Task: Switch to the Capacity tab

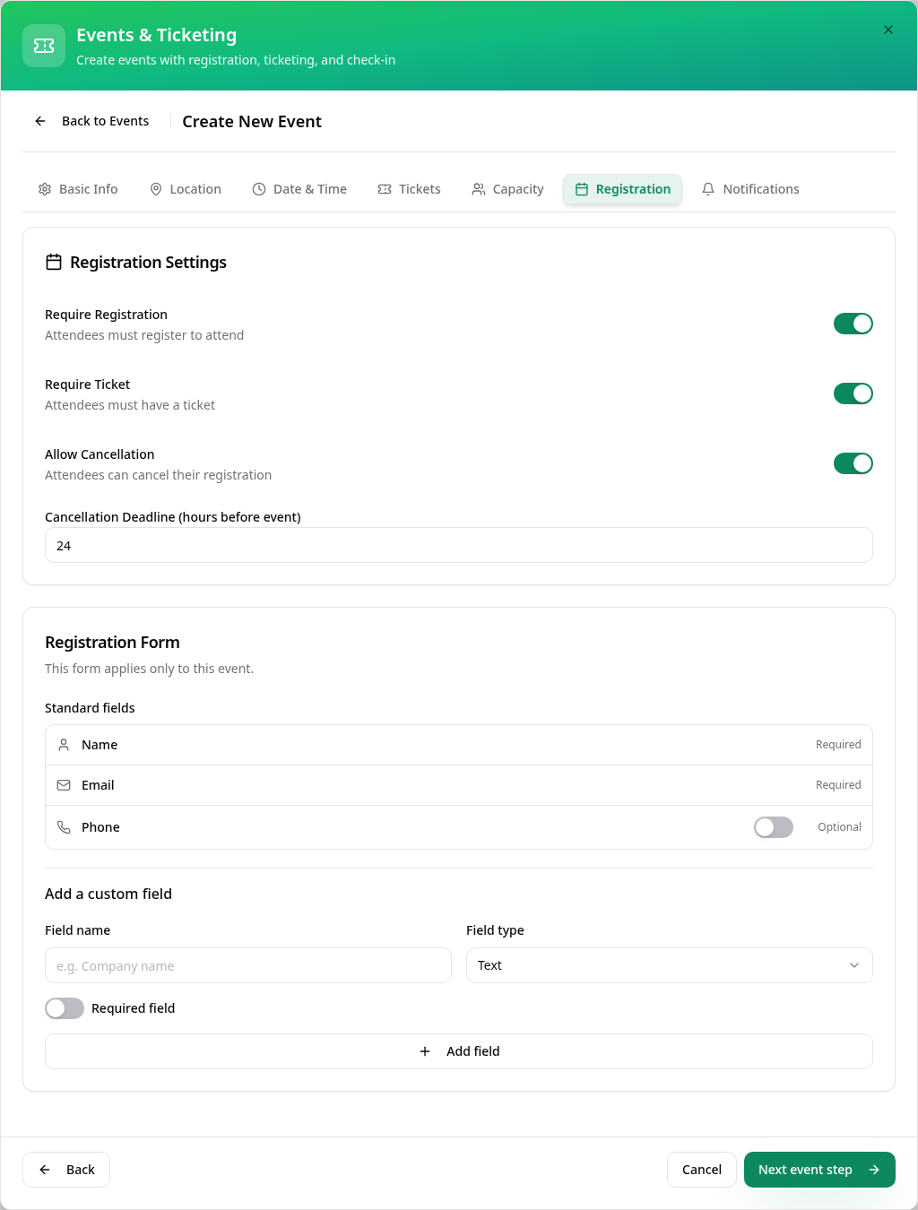Action: (x=508, y=189)
